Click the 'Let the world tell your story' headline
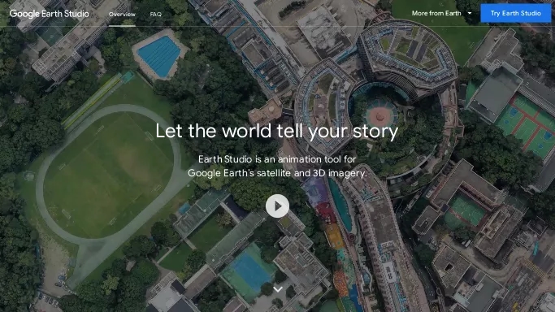The height and width of the screenshot is (312, 555). (277, 131)
